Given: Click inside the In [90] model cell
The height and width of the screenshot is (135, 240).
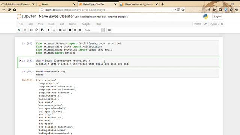Looking at the screenshot, I should tap(127, 73).
